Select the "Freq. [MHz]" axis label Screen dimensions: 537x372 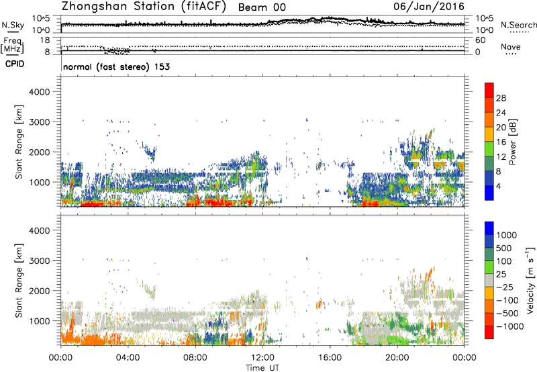point(12,46)
